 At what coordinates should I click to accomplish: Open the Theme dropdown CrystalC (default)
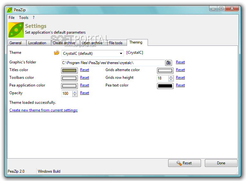pyautogui.click(x=93, y=53)
